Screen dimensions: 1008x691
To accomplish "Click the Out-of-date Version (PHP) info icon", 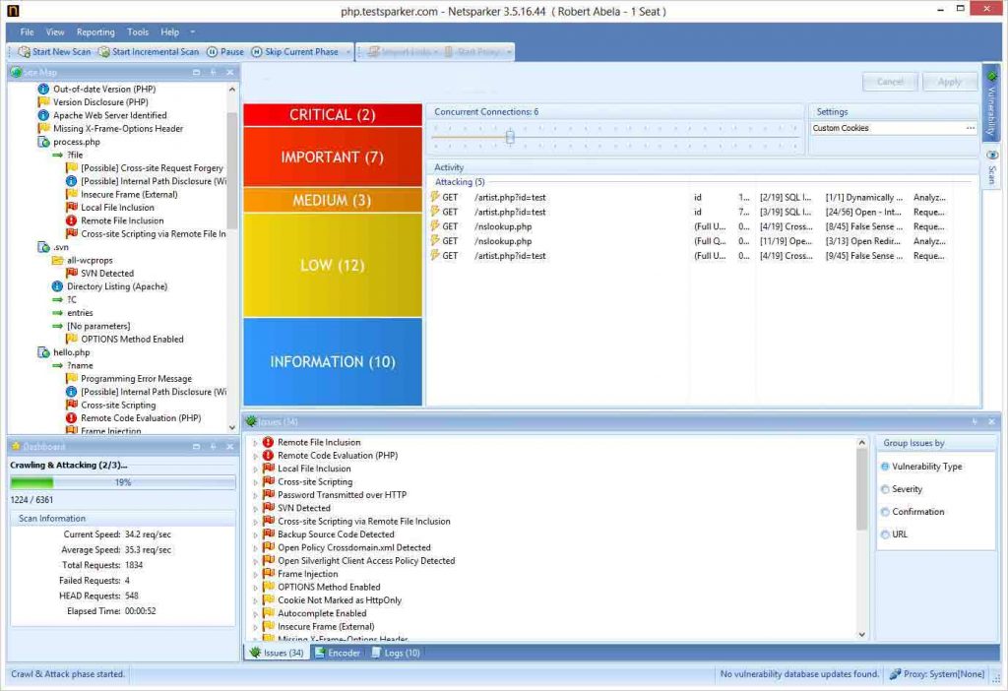I will pos(43,89).
